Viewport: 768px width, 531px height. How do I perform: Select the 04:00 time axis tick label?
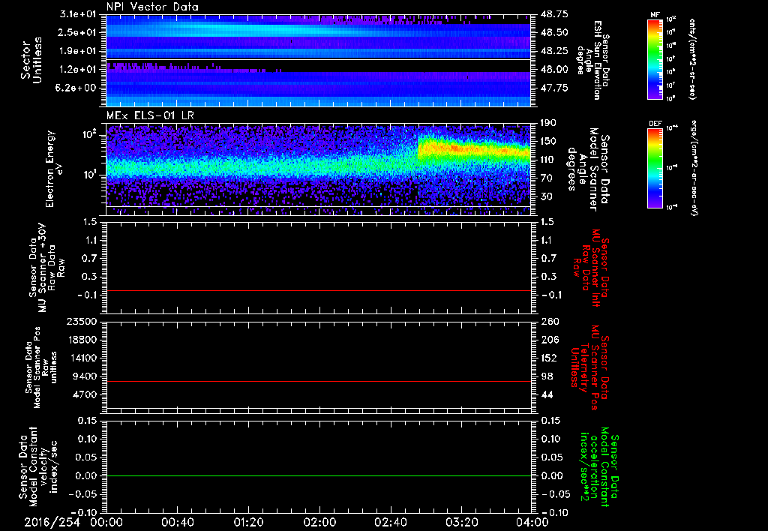(x=531, y=522)
